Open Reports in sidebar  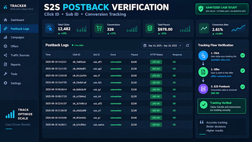pyautogui.click(x=19, y=65)
